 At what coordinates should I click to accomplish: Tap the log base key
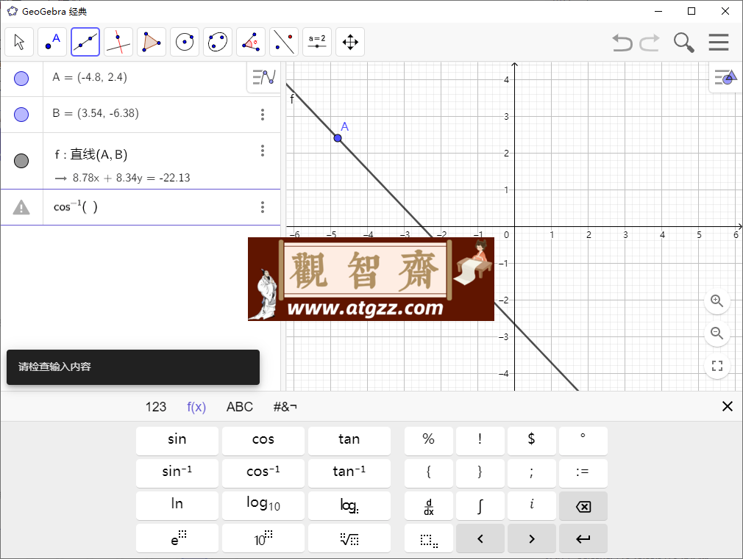[349, 505]
